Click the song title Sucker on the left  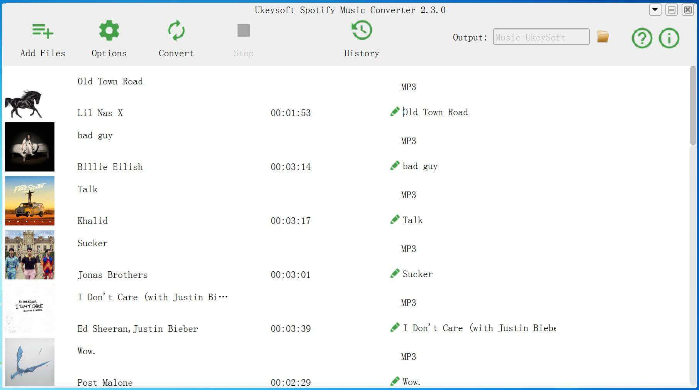[92, 243]
